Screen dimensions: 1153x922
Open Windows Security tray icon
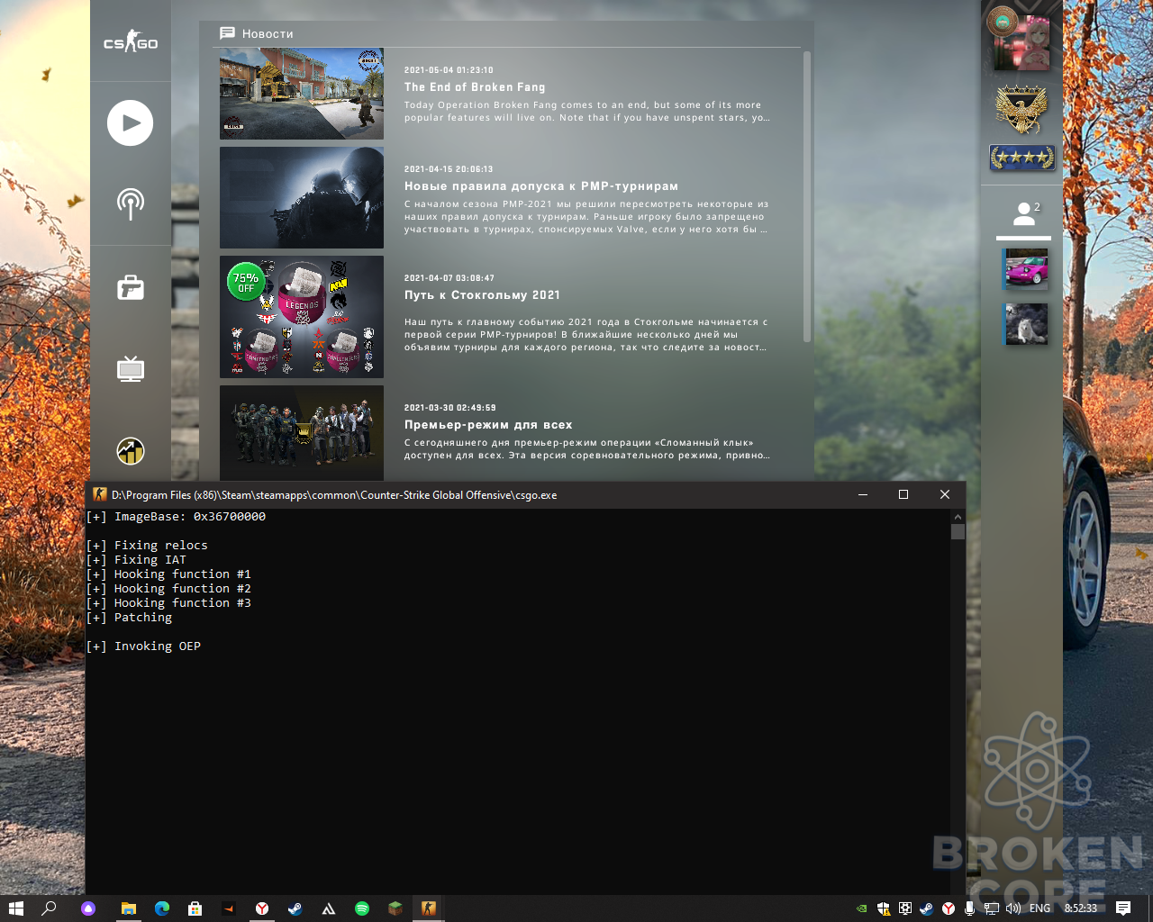point(884,908)
